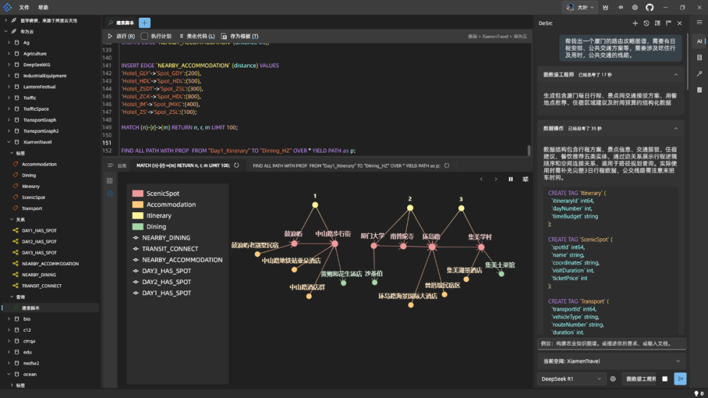708x398 pixels.
Task: Close the DeSrc panel with X icon
Action: click(x=680, y=23)
